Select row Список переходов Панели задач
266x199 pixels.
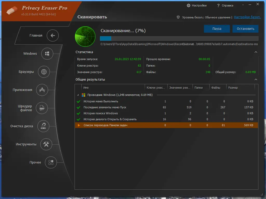tap(167, 125)
